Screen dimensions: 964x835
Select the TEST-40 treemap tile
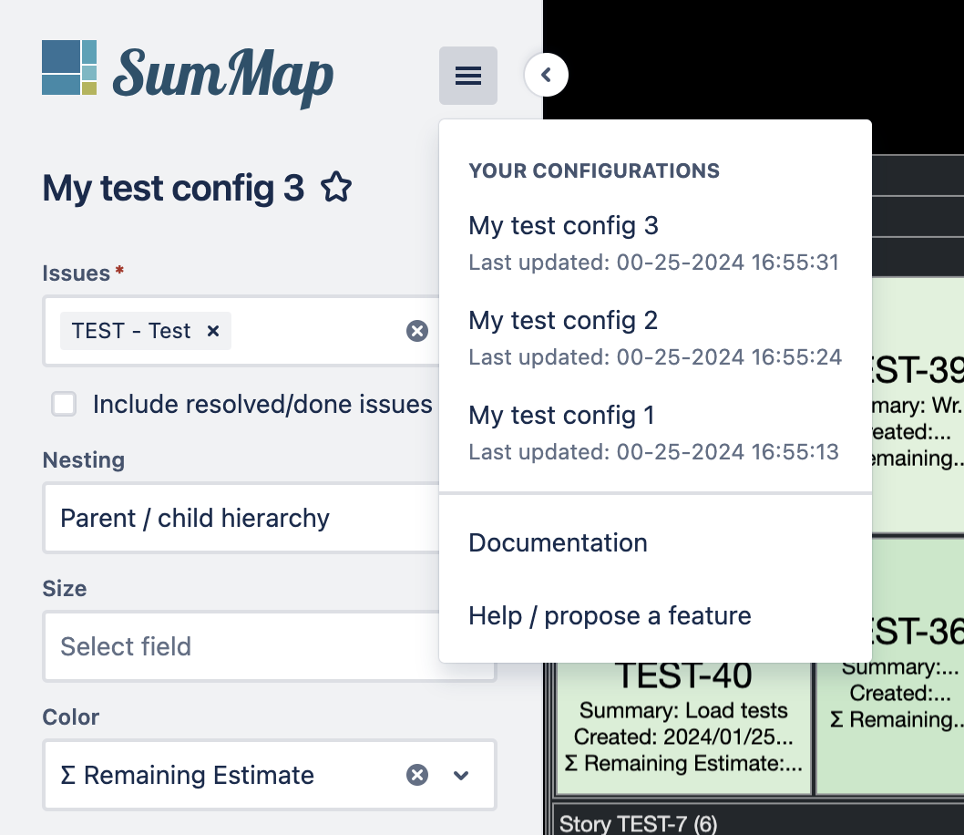[683, 727]
